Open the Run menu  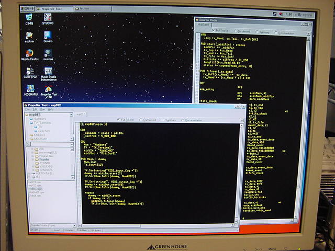pos(42,109)
